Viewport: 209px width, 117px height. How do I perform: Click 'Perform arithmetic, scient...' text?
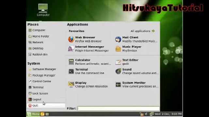(93, 64)
